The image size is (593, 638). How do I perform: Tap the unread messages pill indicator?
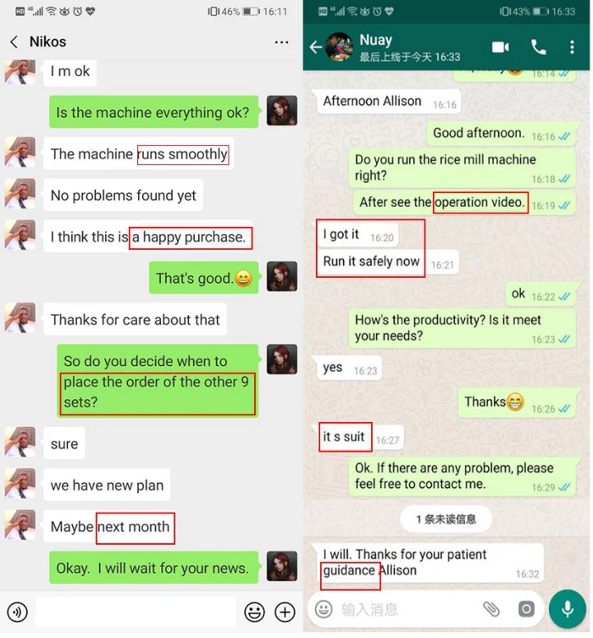tap(446, 519)
